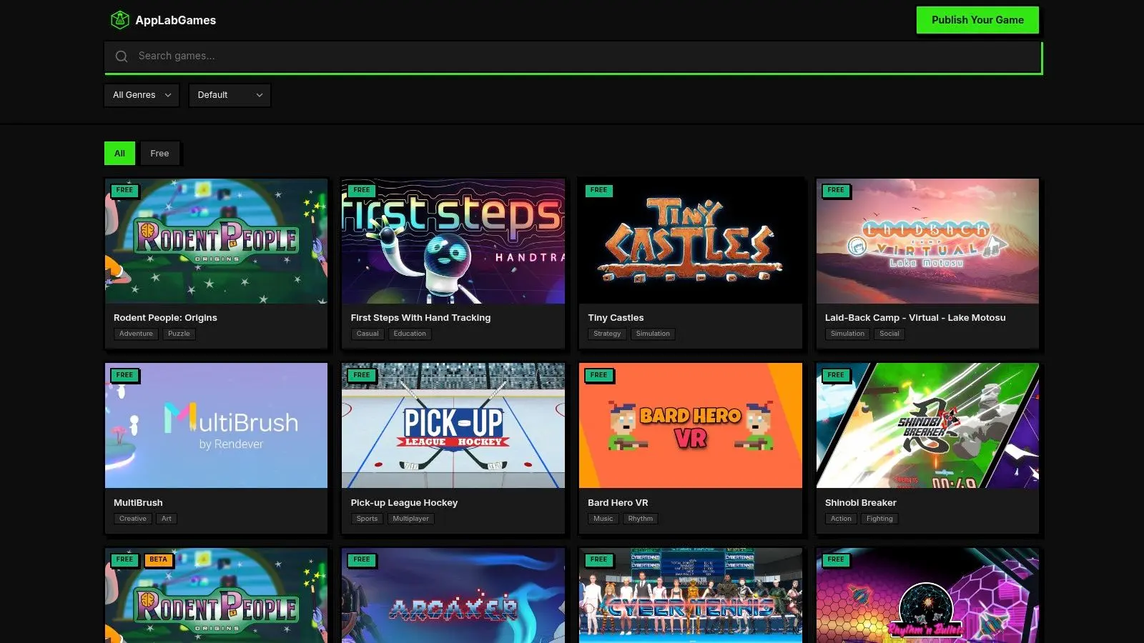This screenshot has width=1144, height=643.
Task: Open the chevron on the All Genres filter
Action: pyautogui.click(x=168, y=94)
